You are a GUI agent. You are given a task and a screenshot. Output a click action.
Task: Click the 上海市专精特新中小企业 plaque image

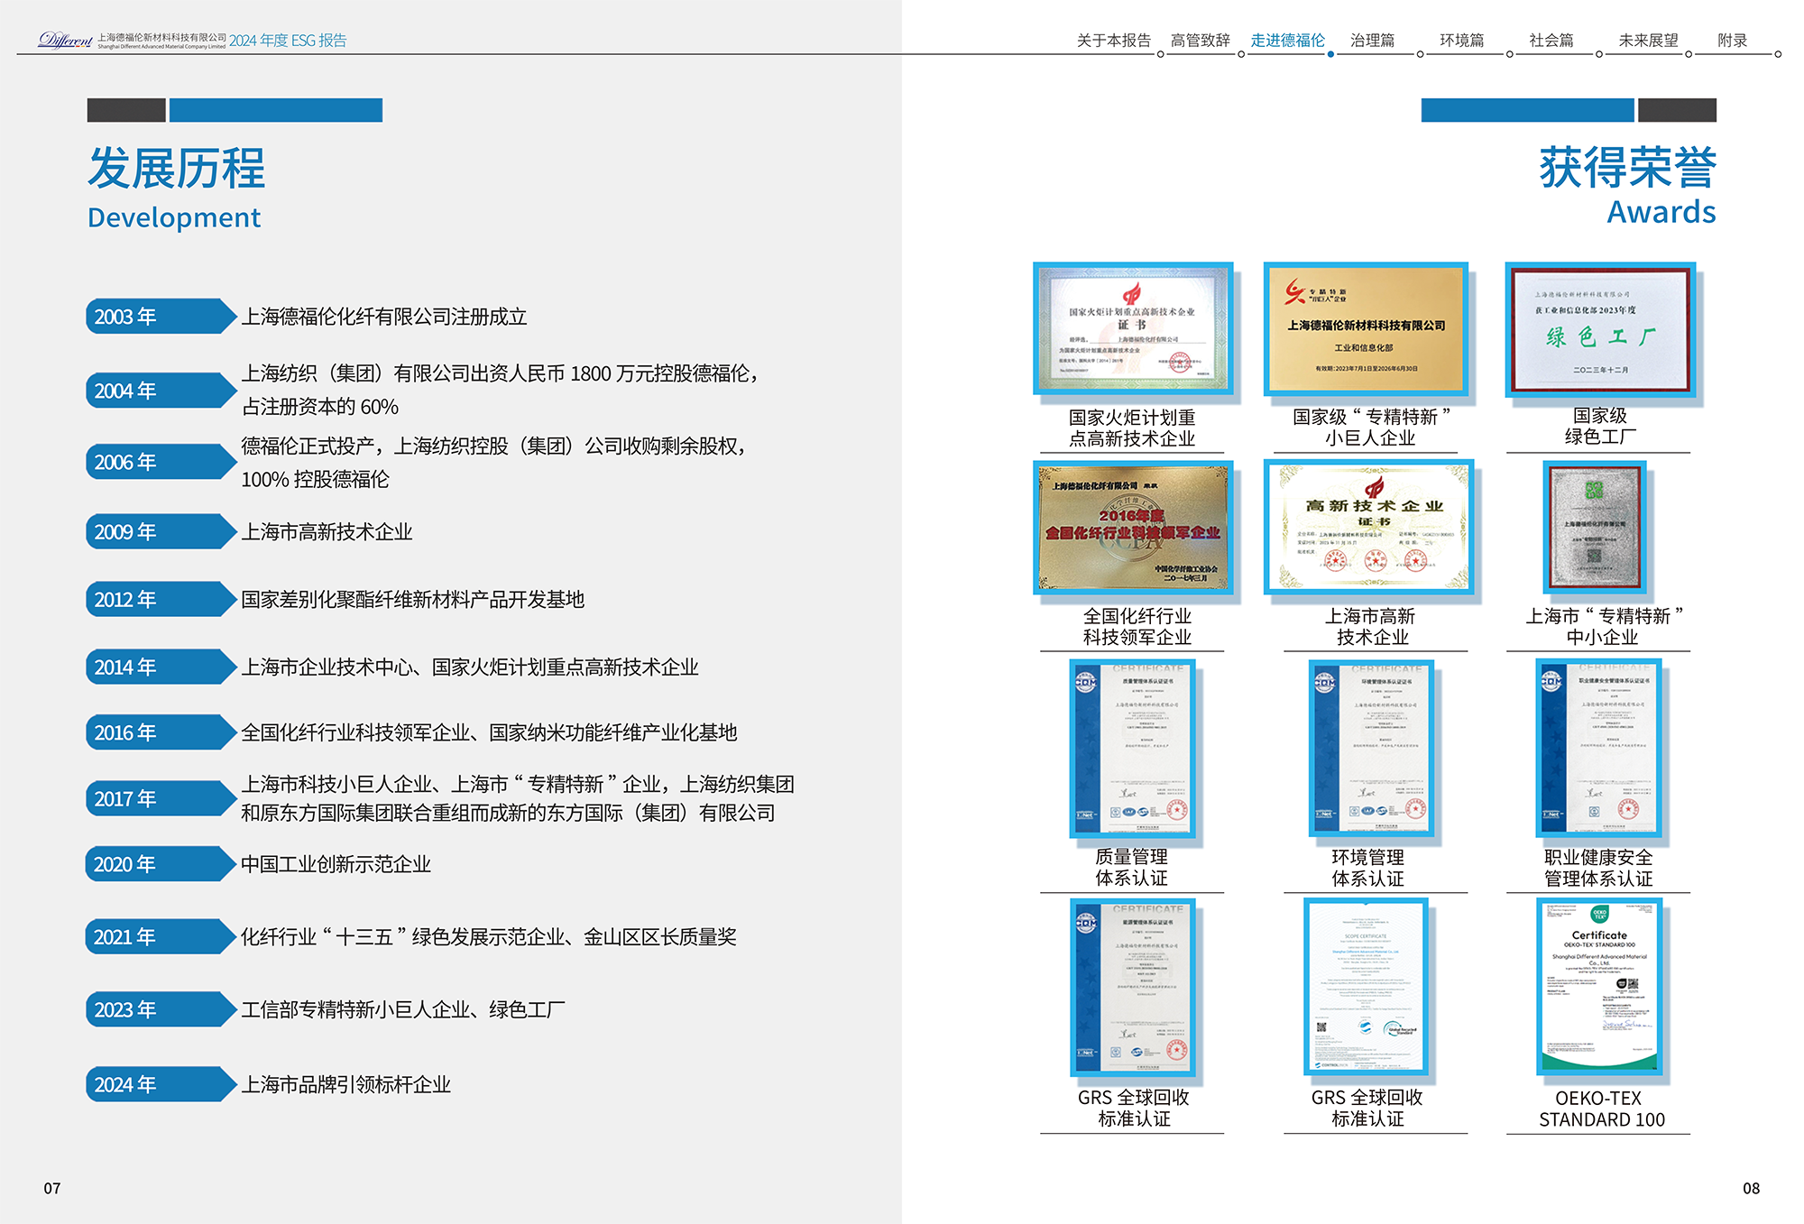coord(1595,528)
